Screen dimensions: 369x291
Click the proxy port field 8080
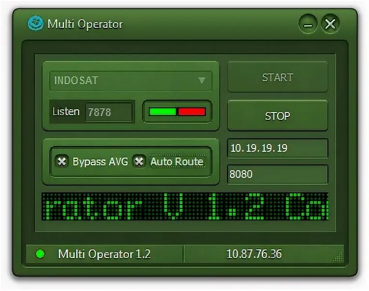pyautogui.click(x=277, y=174)
